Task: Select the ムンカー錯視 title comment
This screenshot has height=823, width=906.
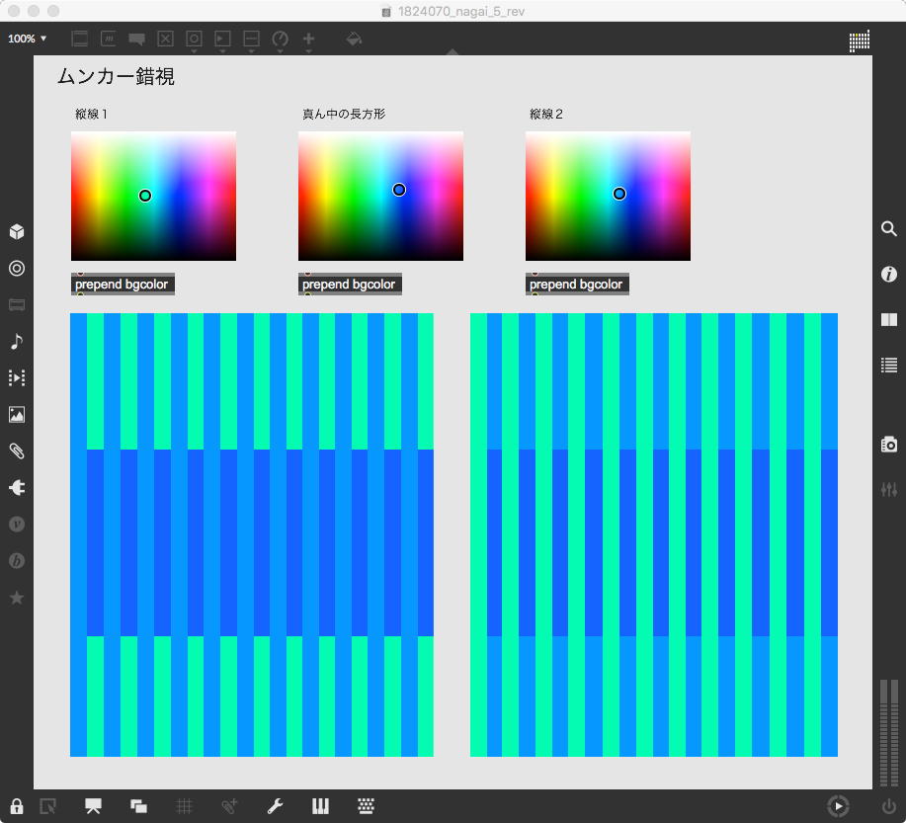Action: pyautogui.click(x=117, y=76)
